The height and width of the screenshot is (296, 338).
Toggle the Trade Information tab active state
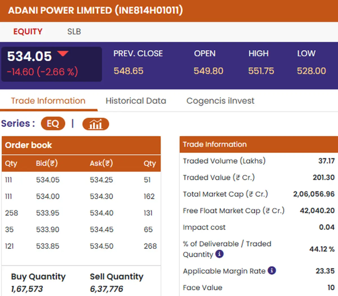48,101
